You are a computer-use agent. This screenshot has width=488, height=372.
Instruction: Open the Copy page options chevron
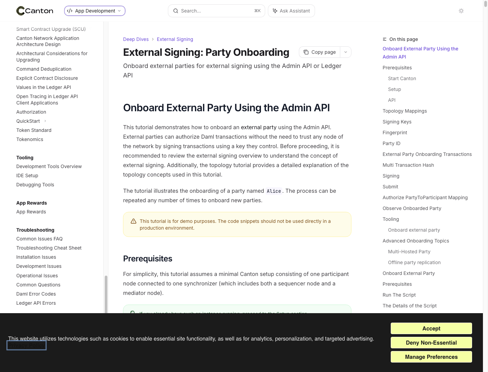[x=346, y=52]
